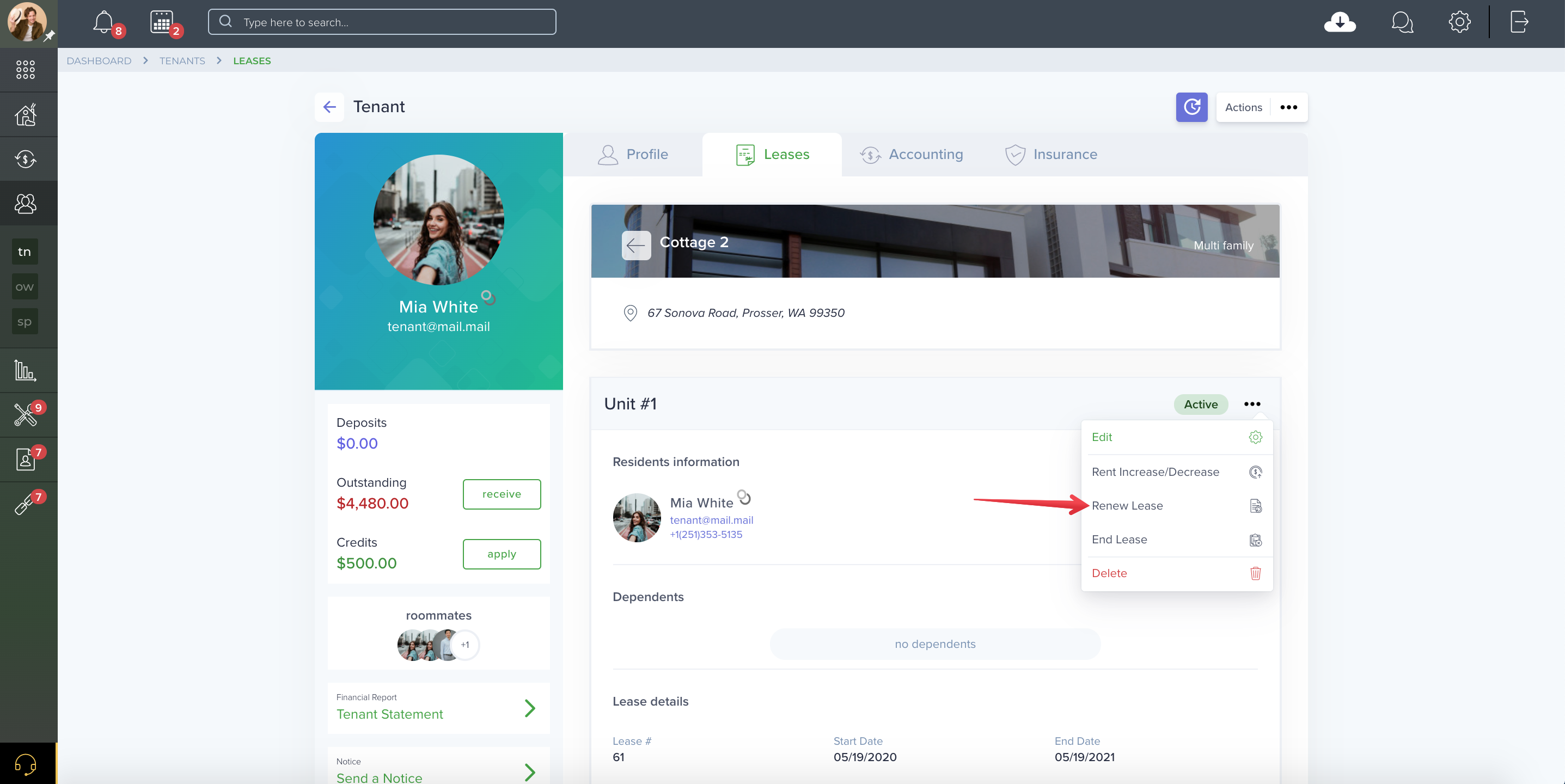The image size is (1565, 784).
Task: Open the calendar icon in top bar
Action: (162, 22)
